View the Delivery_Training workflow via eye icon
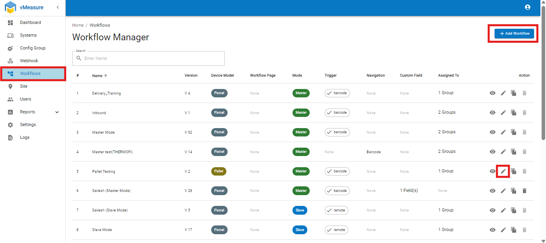546x243 pixels. 493,93
